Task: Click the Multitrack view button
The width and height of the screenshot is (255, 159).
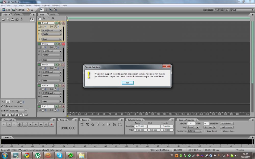Action: pos(18,10)
